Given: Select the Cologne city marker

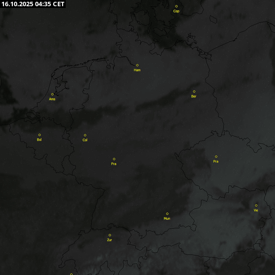Looking at the screenshot, I should point(85,135).
